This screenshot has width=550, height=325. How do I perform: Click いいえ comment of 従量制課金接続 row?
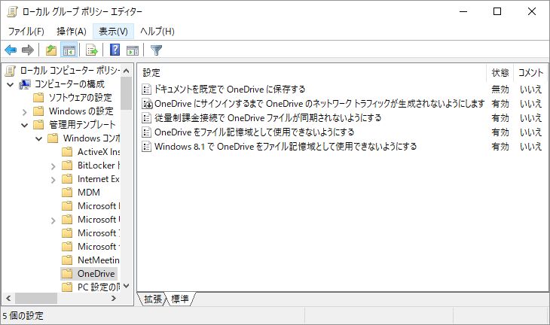pos(530,118)
